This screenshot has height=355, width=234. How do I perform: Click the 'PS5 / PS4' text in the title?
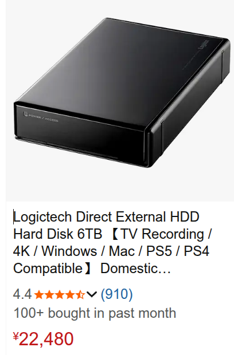(x=178, y=251)
